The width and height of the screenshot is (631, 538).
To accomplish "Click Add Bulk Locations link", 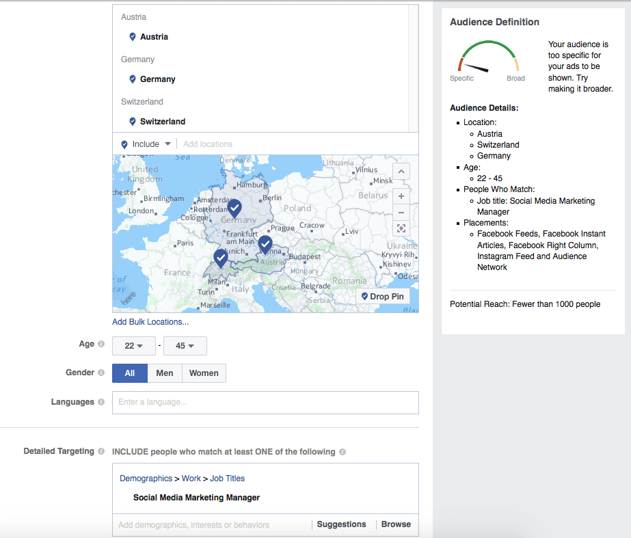I will (150, 322).
